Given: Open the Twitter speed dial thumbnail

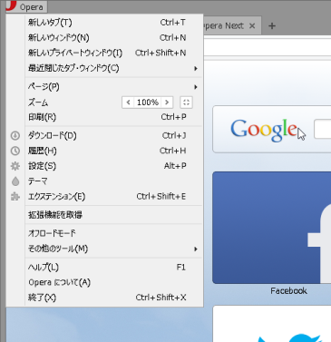Looking at the screenshot, I should [272, 324].
